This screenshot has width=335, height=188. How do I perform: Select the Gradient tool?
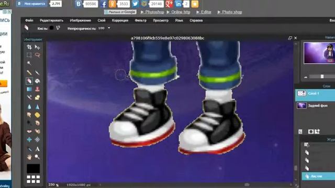pyautogui.click(x=29, y=89)
